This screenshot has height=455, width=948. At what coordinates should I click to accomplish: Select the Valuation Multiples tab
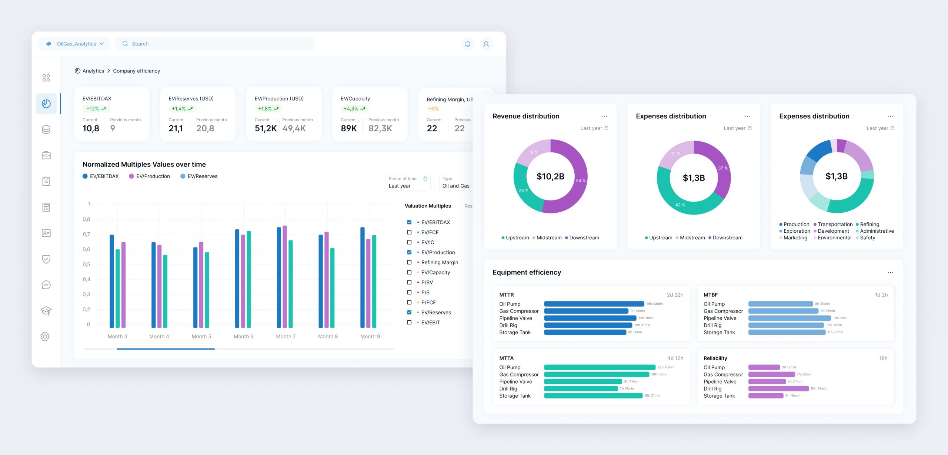click(428, 206)
